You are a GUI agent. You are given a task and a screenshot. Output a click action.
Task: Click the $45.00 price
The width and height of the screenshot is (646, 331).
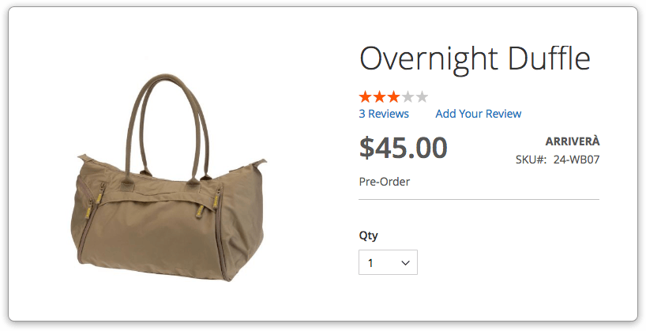[x=403, y=148]
